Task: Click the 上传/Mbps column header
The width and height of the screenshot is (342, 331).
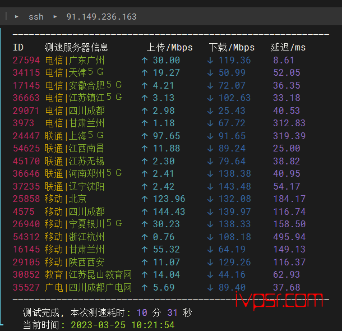Action: [x=170, y=47]
